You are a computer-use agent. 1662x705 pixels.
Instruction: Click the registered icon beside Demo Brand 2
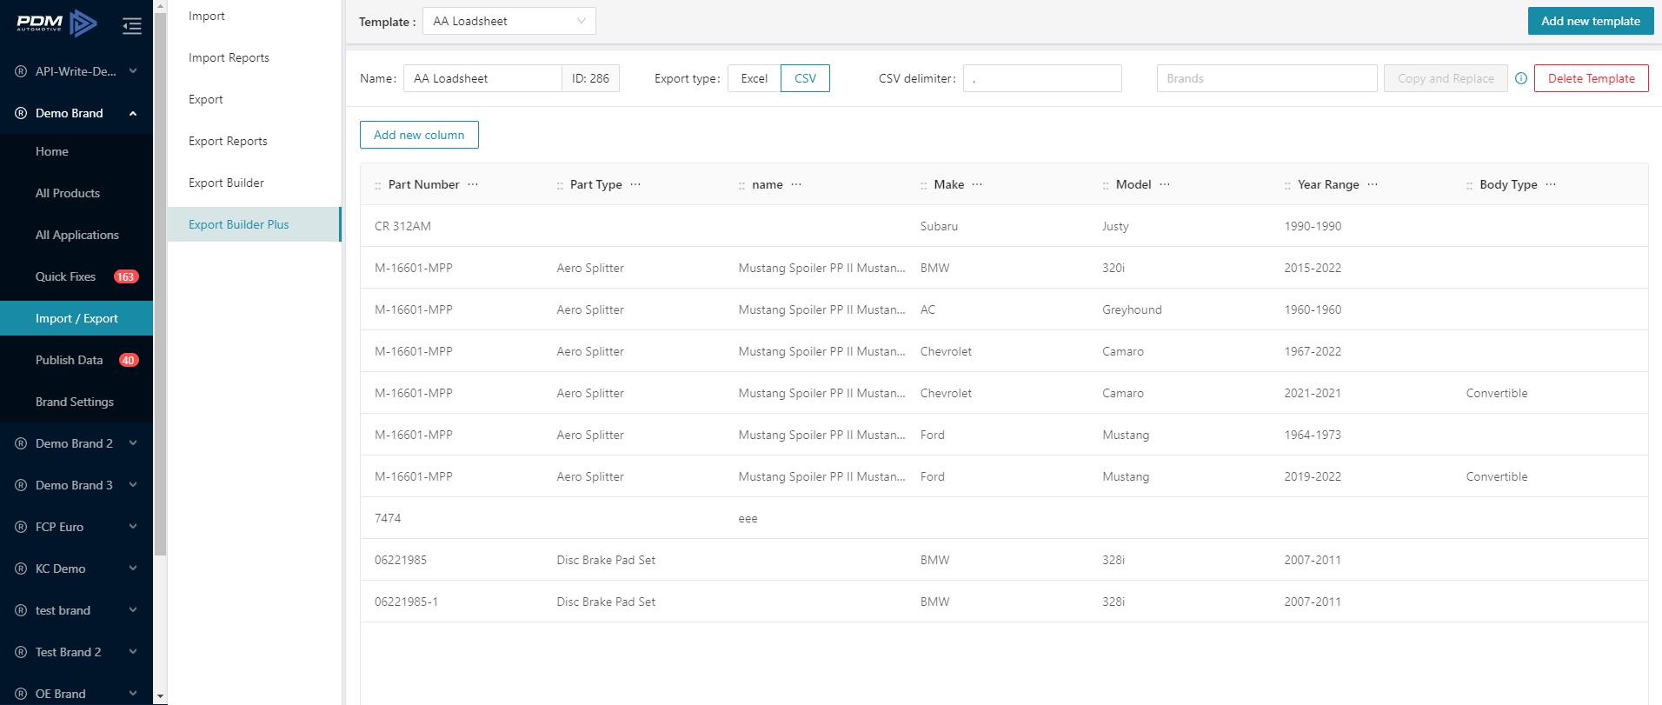pyautogui.click(x=21, y=443)
